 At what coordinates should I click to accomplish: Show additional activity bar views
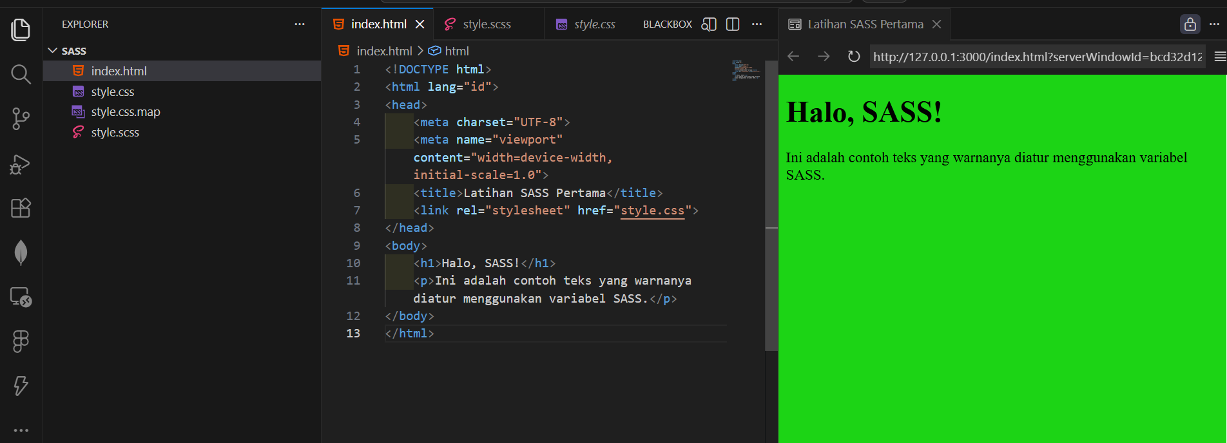[21, 430]
